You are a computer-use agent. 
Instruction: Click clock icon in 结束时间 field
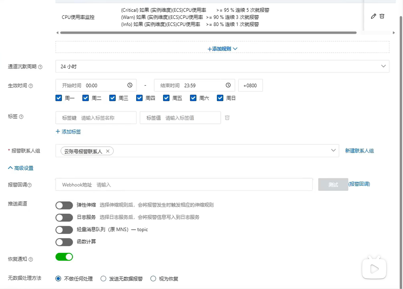(228, 85)
